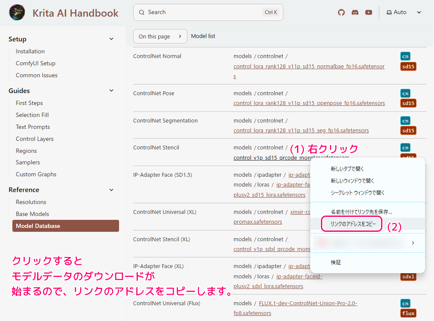
Task: Click ControlNet Universal (XL) label
Action: 165,212
